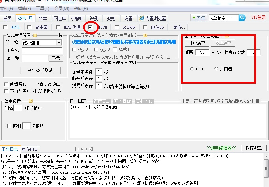The image size is (269, 187).
Task: Open the 工具(T) menu
Action: click(x=42, y=8)
